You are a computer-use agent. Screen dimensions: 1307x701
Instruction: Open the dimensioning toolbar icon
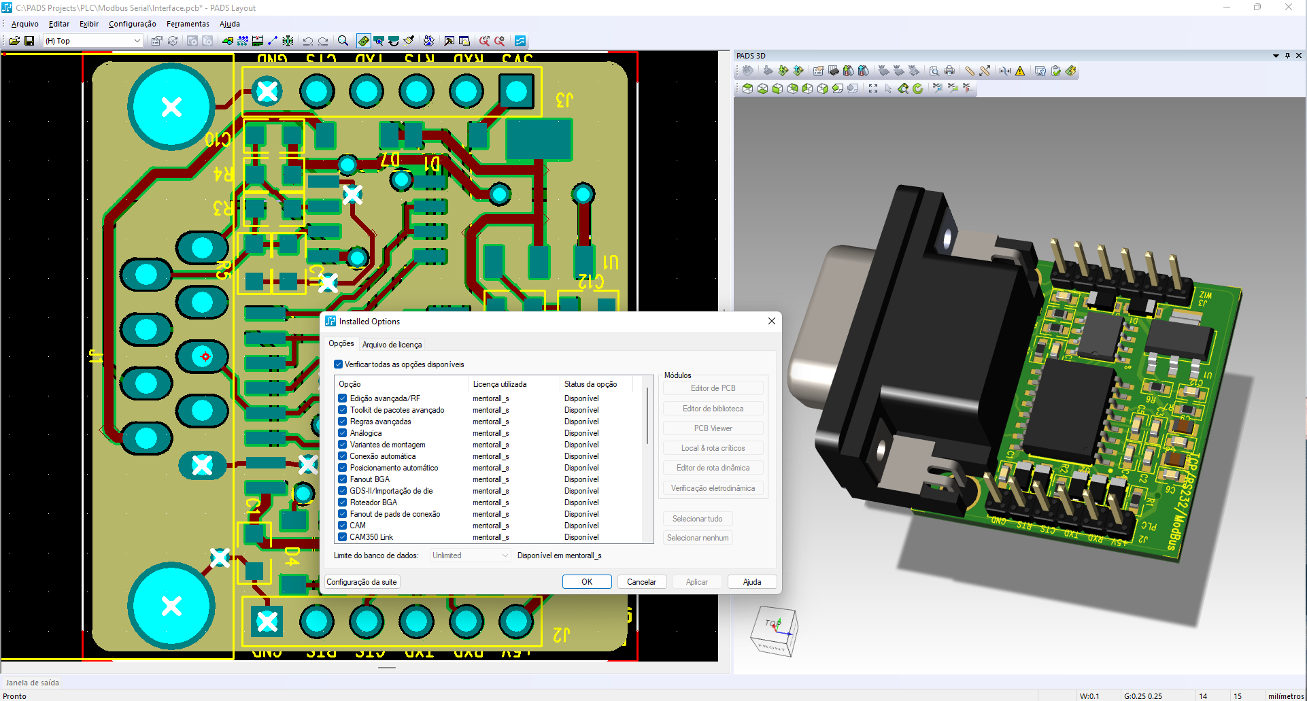pos(258,41)
